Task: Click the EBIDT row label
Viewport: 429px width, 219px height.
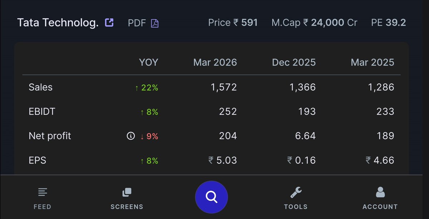Action: [x=42, y=112]
